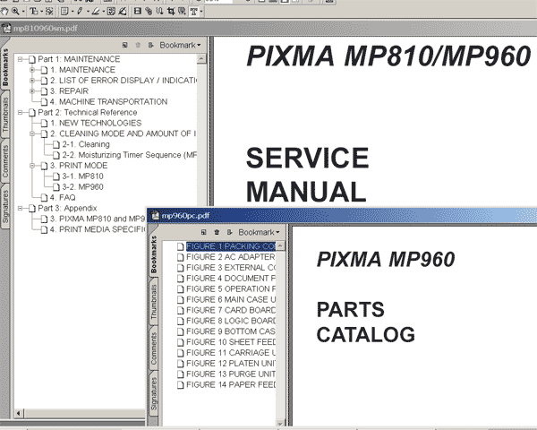Select the Graphics Select tool
The height and width of the screenshot is (430, 537).
pyautogui.click(x=49, y=12)
